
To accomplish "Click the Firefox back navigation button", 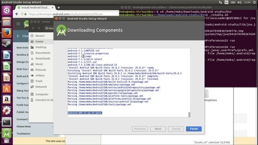I will point(17,14).
